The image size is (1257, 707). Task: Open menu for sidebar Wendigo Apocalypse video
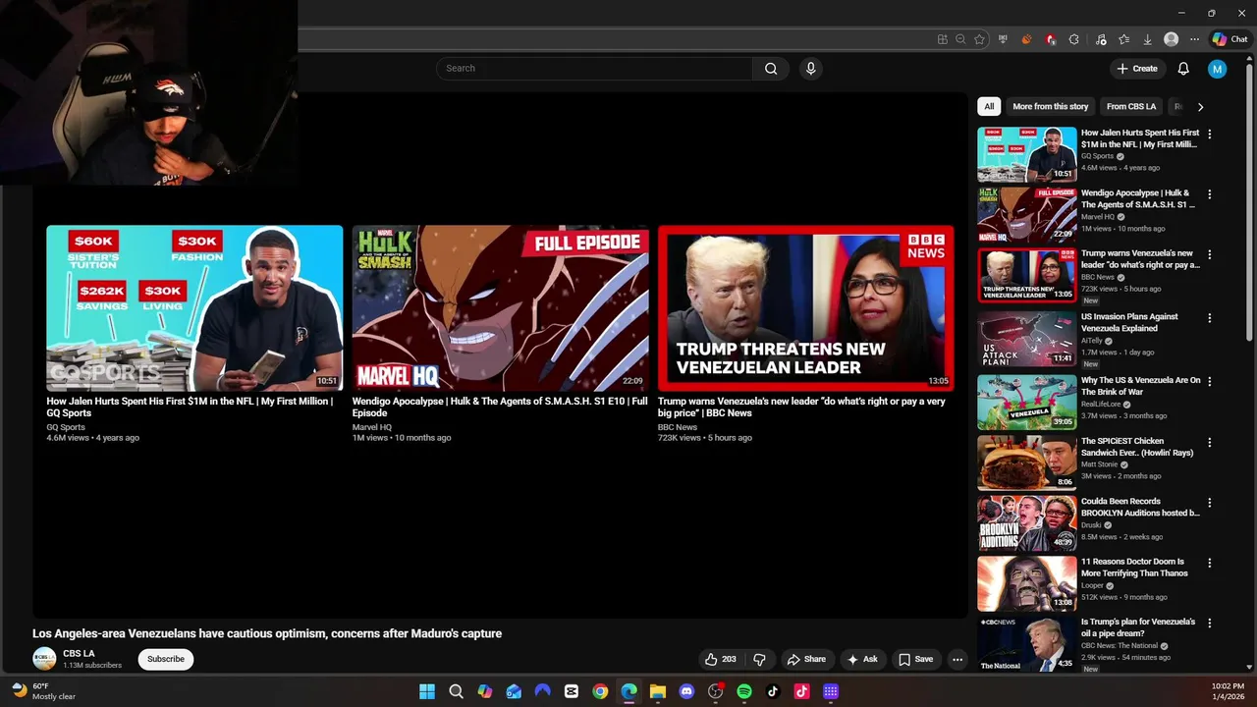1210,194
